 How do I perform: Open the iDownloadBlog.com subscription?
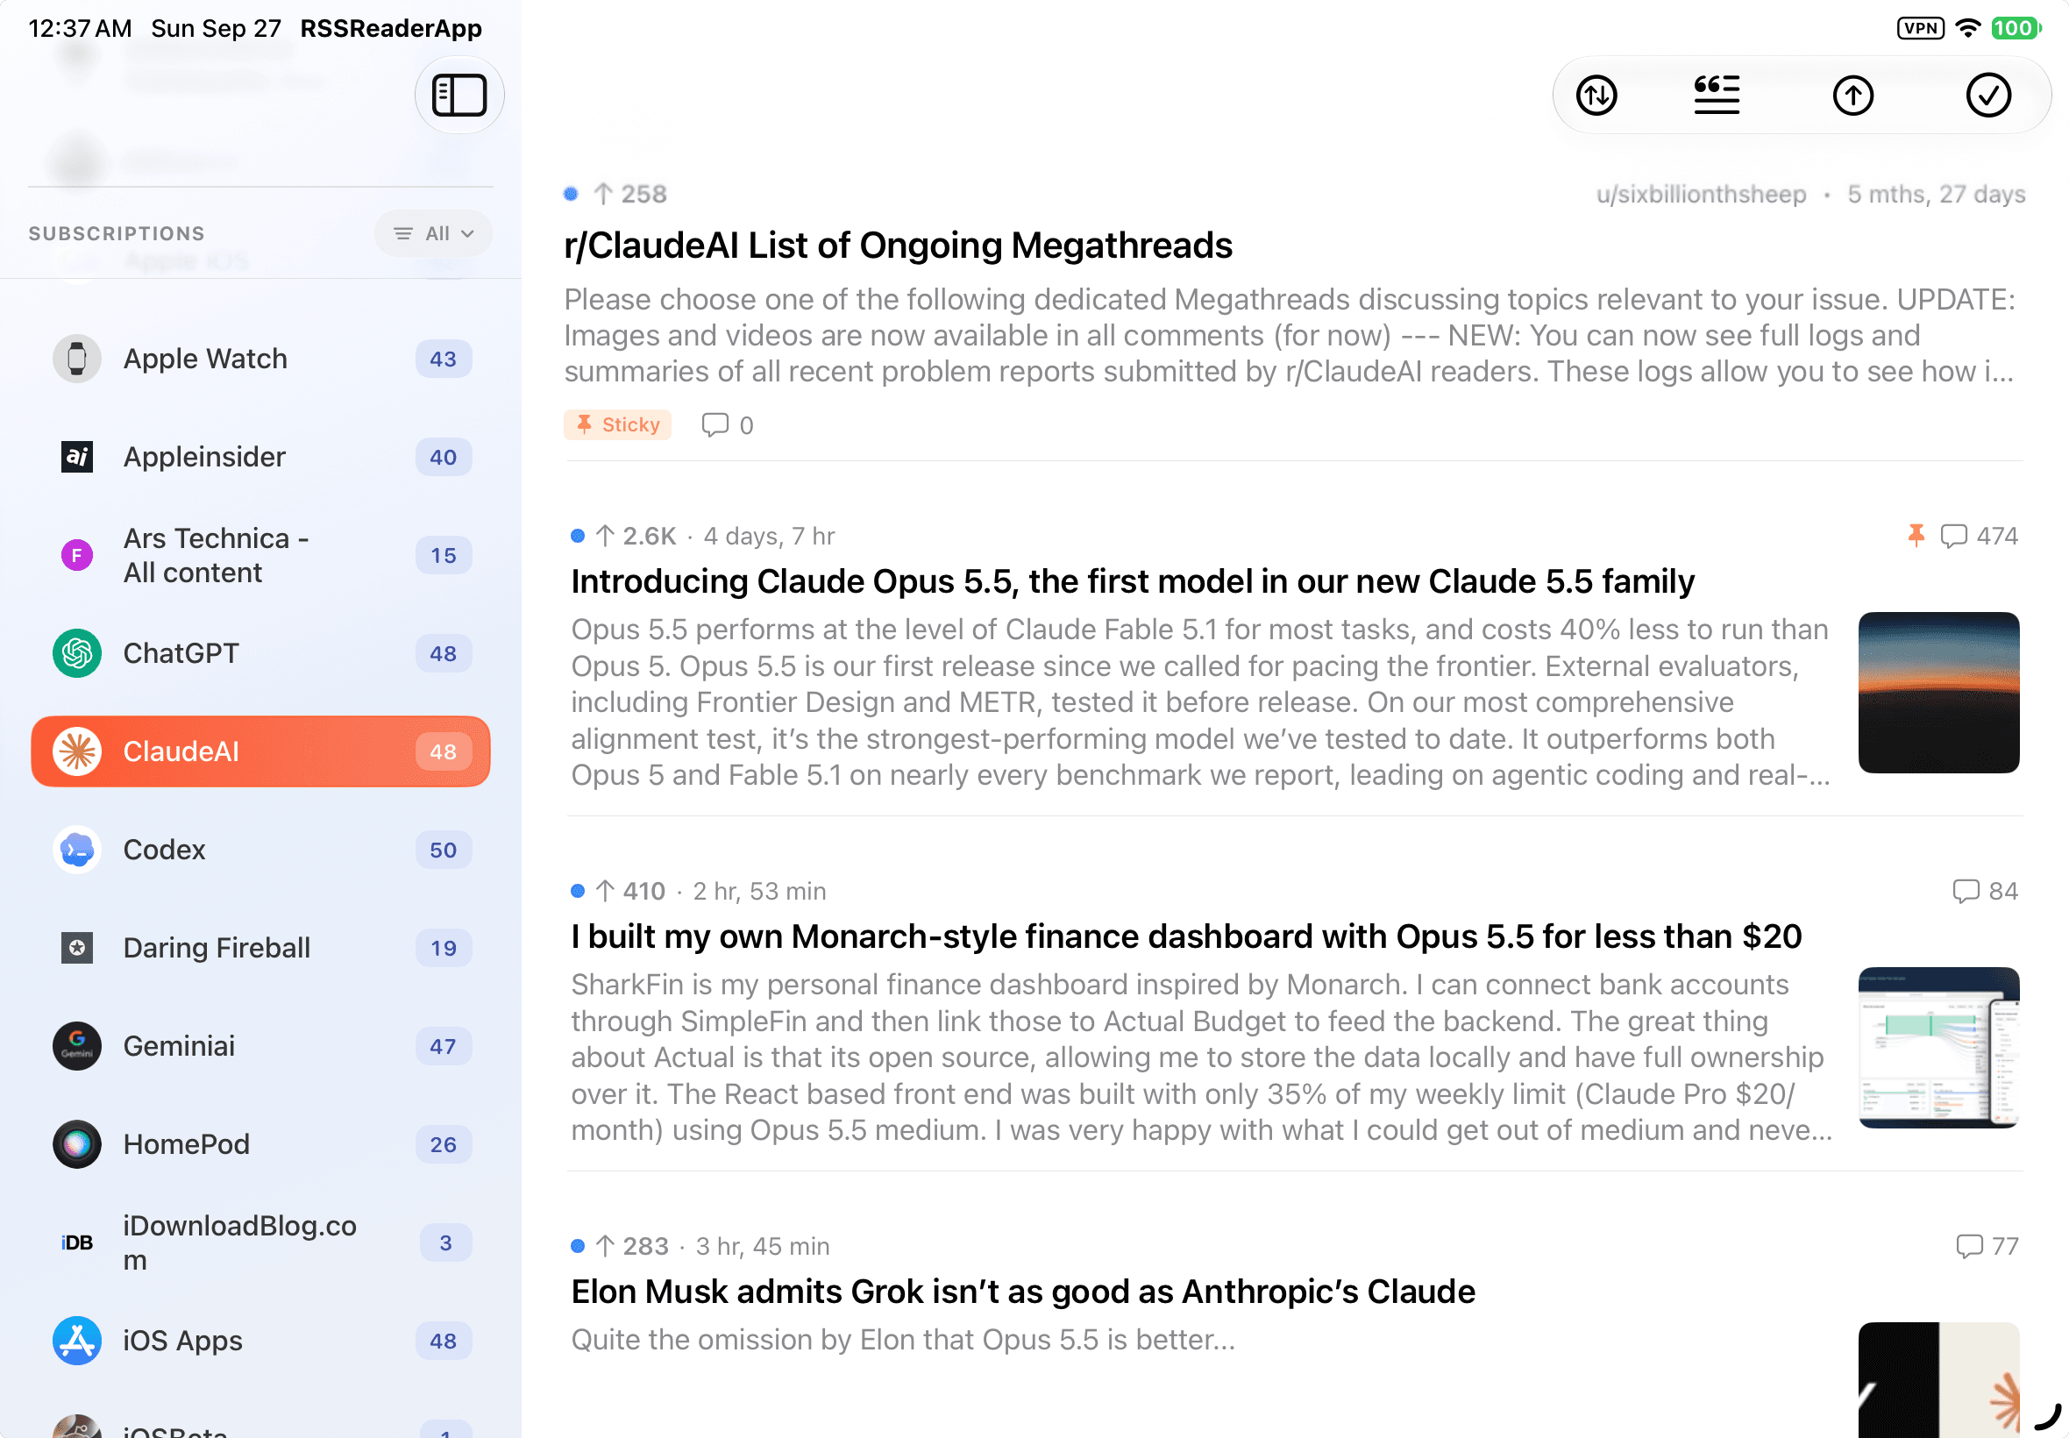[x=260, y=1242]
